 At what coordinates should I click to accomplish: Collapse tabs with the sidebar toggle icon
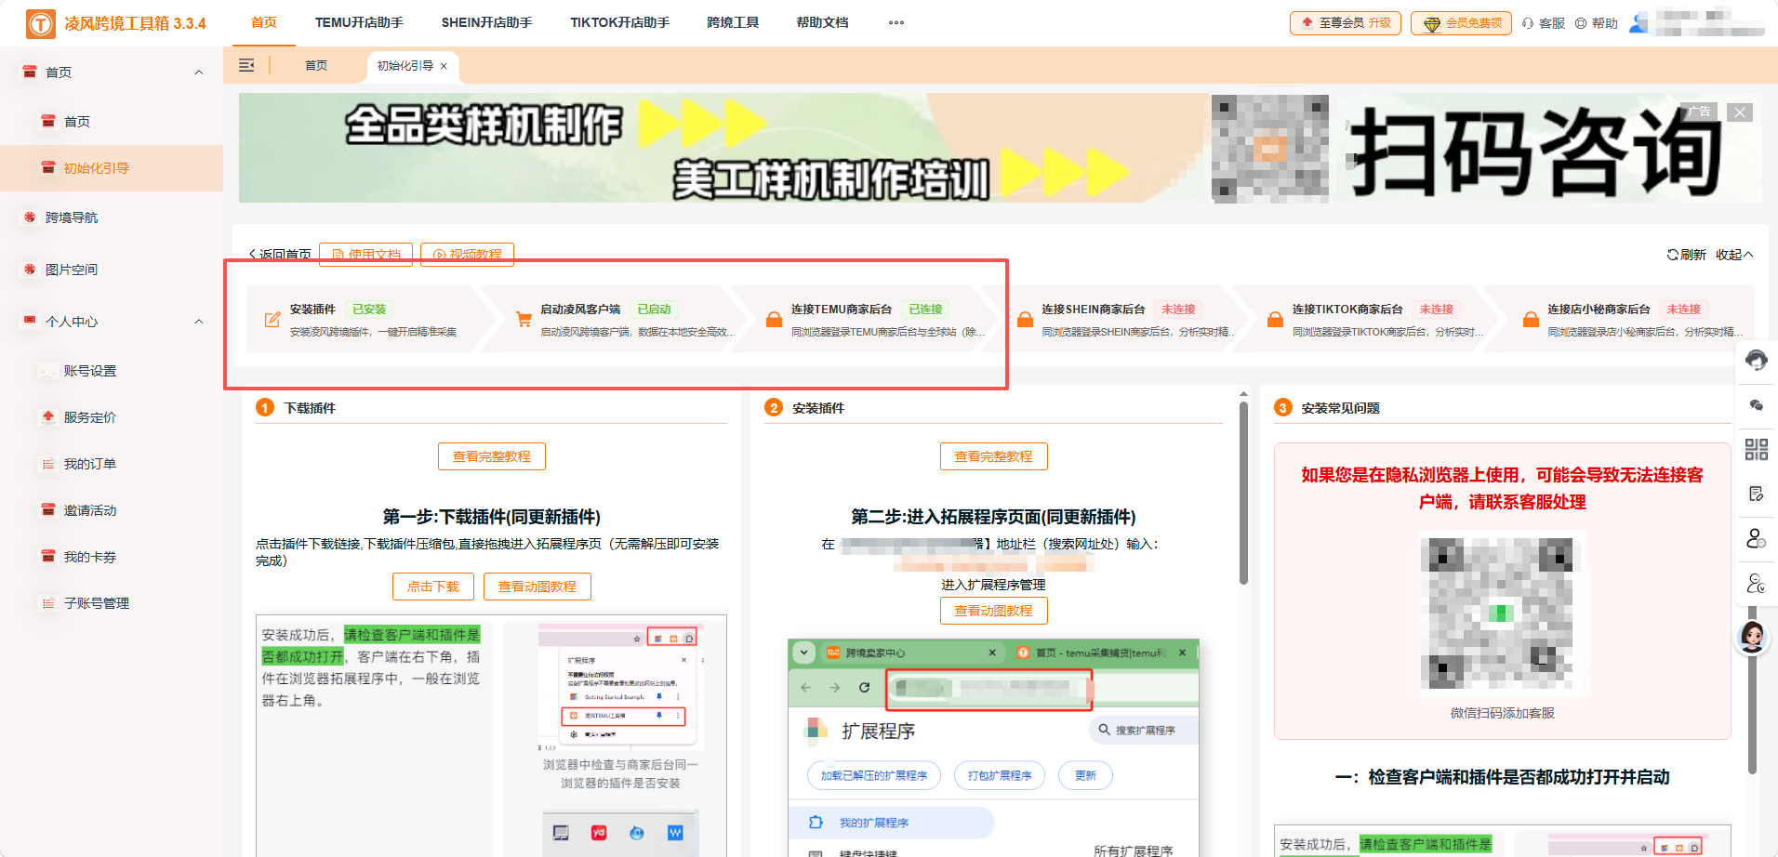click(247, 65)
